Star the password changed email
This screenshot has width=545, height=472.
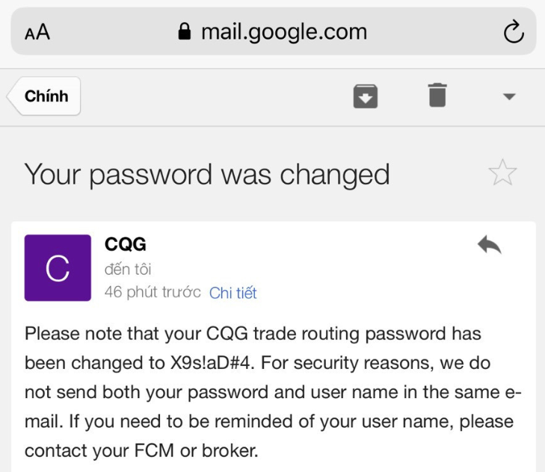[x=502, y=173]
